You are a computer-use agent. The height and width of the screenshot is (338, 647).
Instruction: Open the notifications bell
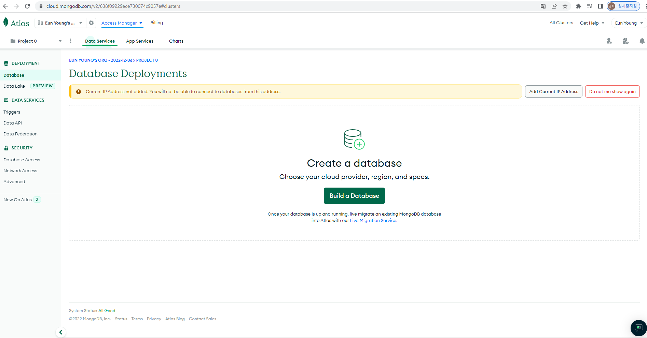pyautogui.click(x=642, y=41)
